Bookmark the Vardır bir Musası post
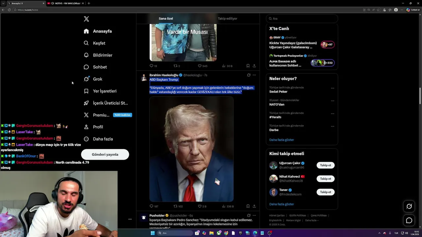The height and width of the screenshot is (237, 422). 248,66
